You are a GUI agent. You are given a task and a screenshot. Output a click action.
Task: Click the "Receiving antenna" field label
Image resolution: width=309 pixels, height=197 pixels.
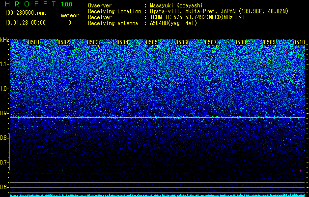tap(113, 23)
